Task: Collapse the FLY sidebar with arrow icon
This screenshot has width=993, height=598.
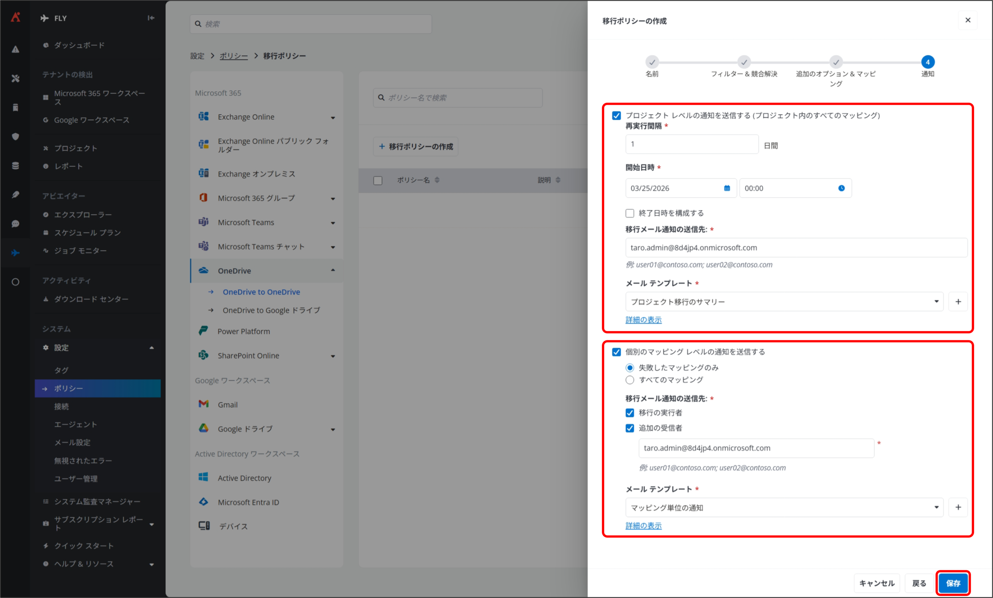Action: click(151, 18)
